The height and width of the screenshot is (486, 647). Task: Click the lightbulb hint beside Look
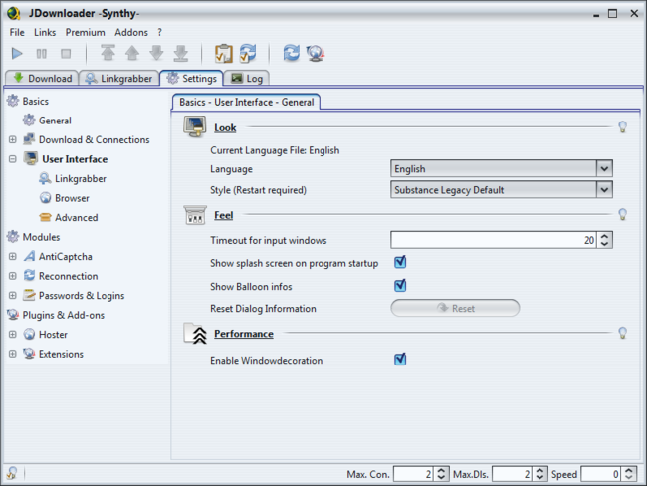point(623,127)
